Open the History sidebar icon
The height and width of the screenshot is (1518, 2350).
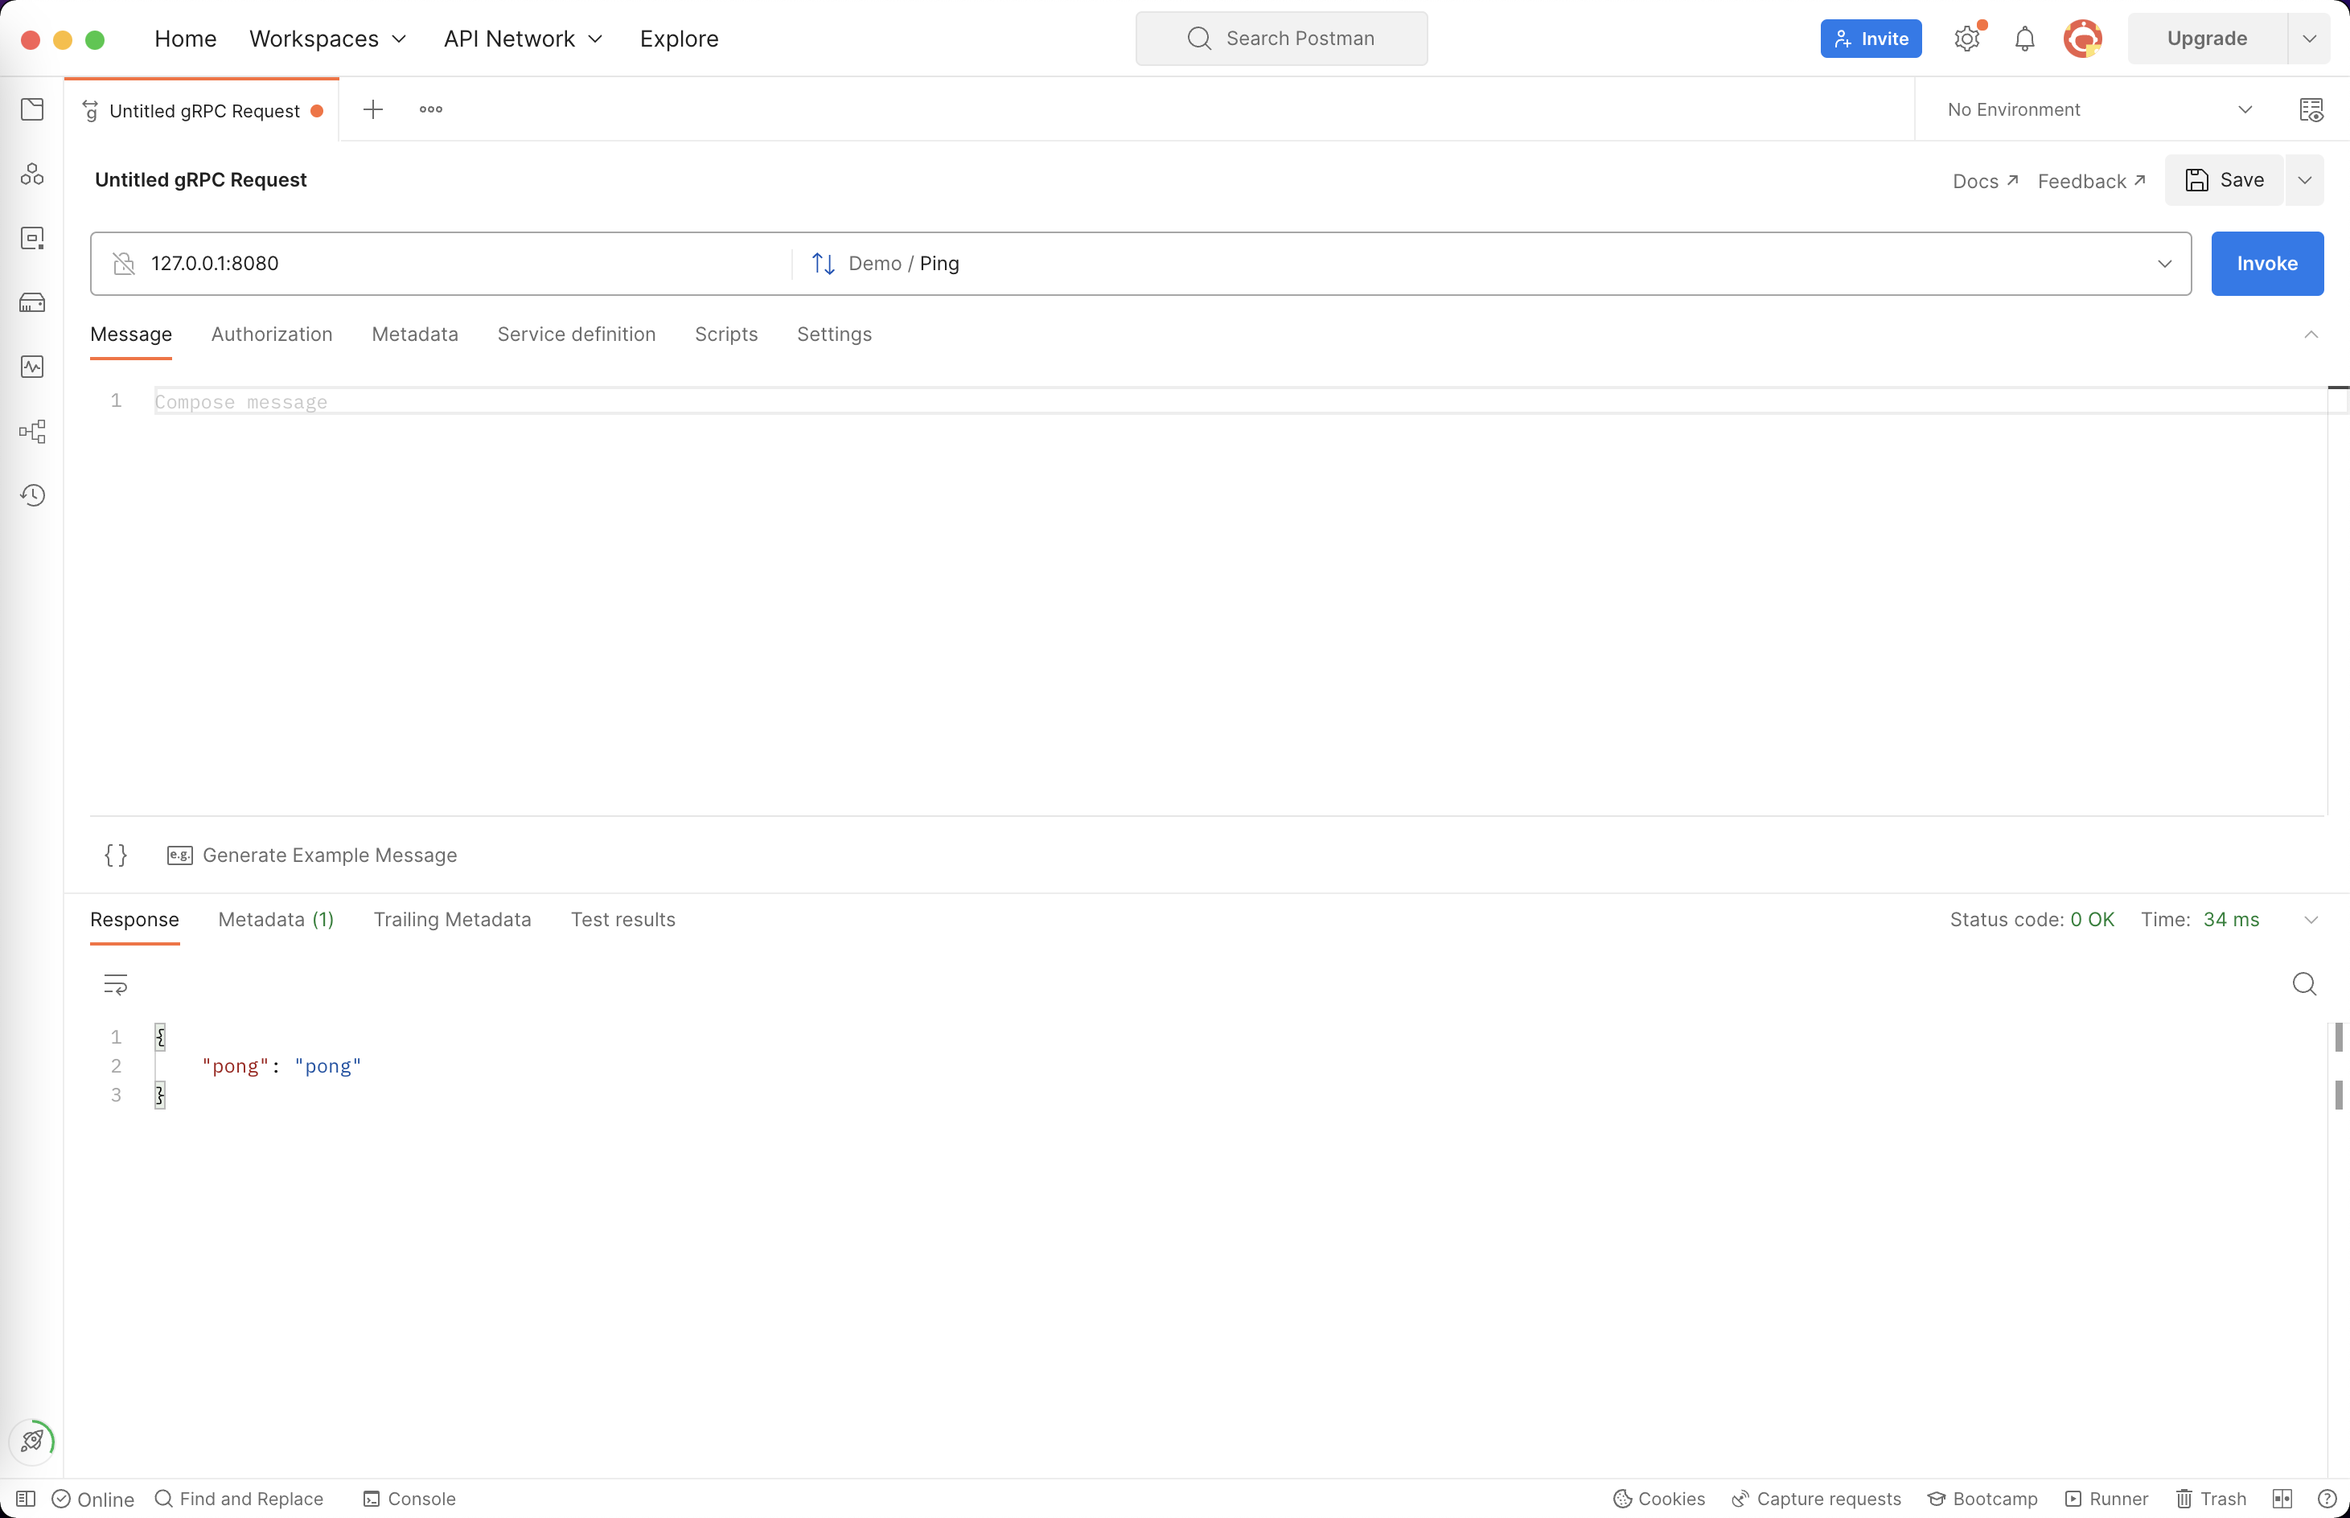tap(32, 494)
